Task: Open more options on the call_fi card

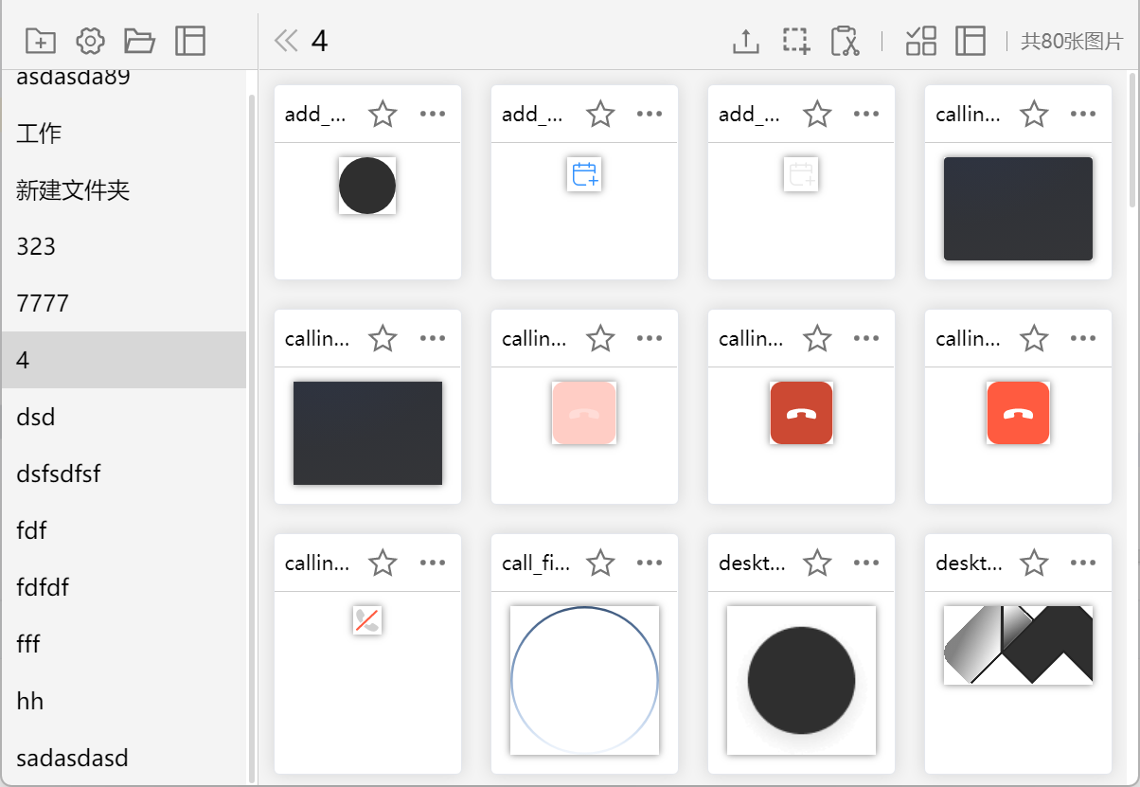Action: [x=650, y=563]
